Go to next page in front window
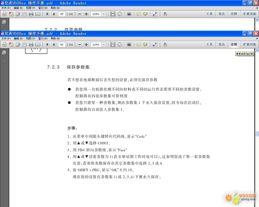259x207 pixels. [x=54, y=44]
